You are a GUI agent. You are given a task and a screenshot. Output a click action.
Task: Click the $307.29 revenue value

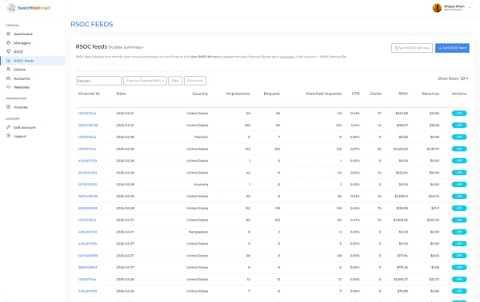[433, 220]
